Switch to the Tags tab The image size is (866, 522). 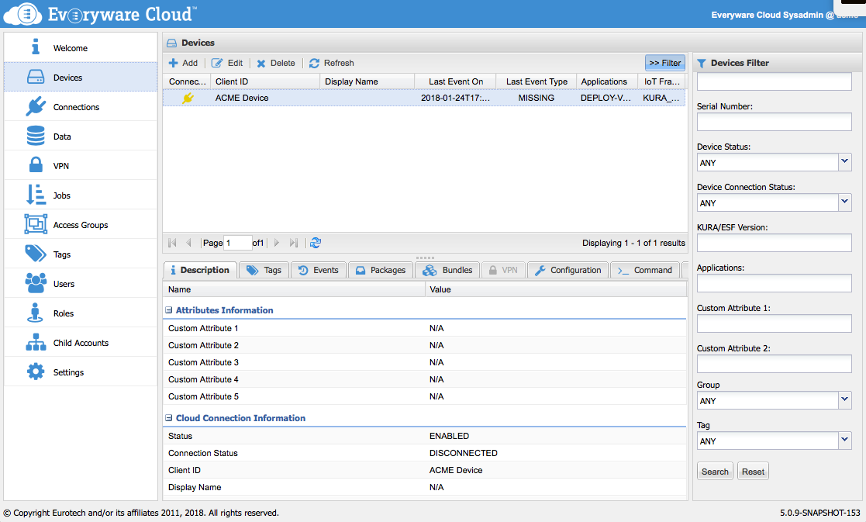point(264,270)
